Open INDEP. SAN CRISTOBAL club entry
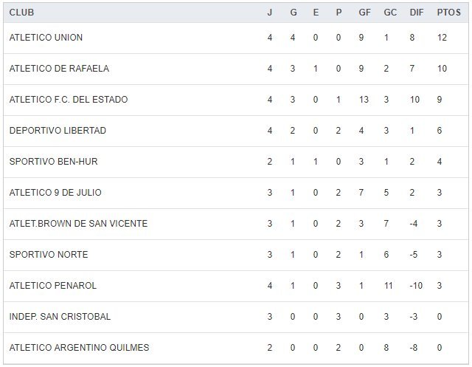Viewport: 472px width, 367px height. (60, 317)
